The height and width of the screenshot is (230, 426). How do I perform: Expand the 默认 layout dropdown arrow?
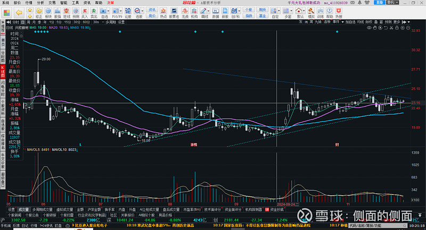[x=304, y=11]
